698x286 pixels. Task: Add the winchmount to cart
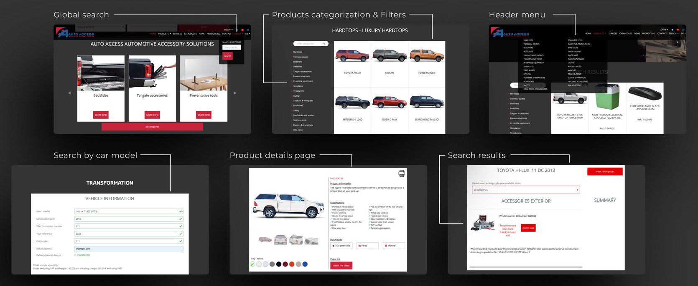pos(528,228)
